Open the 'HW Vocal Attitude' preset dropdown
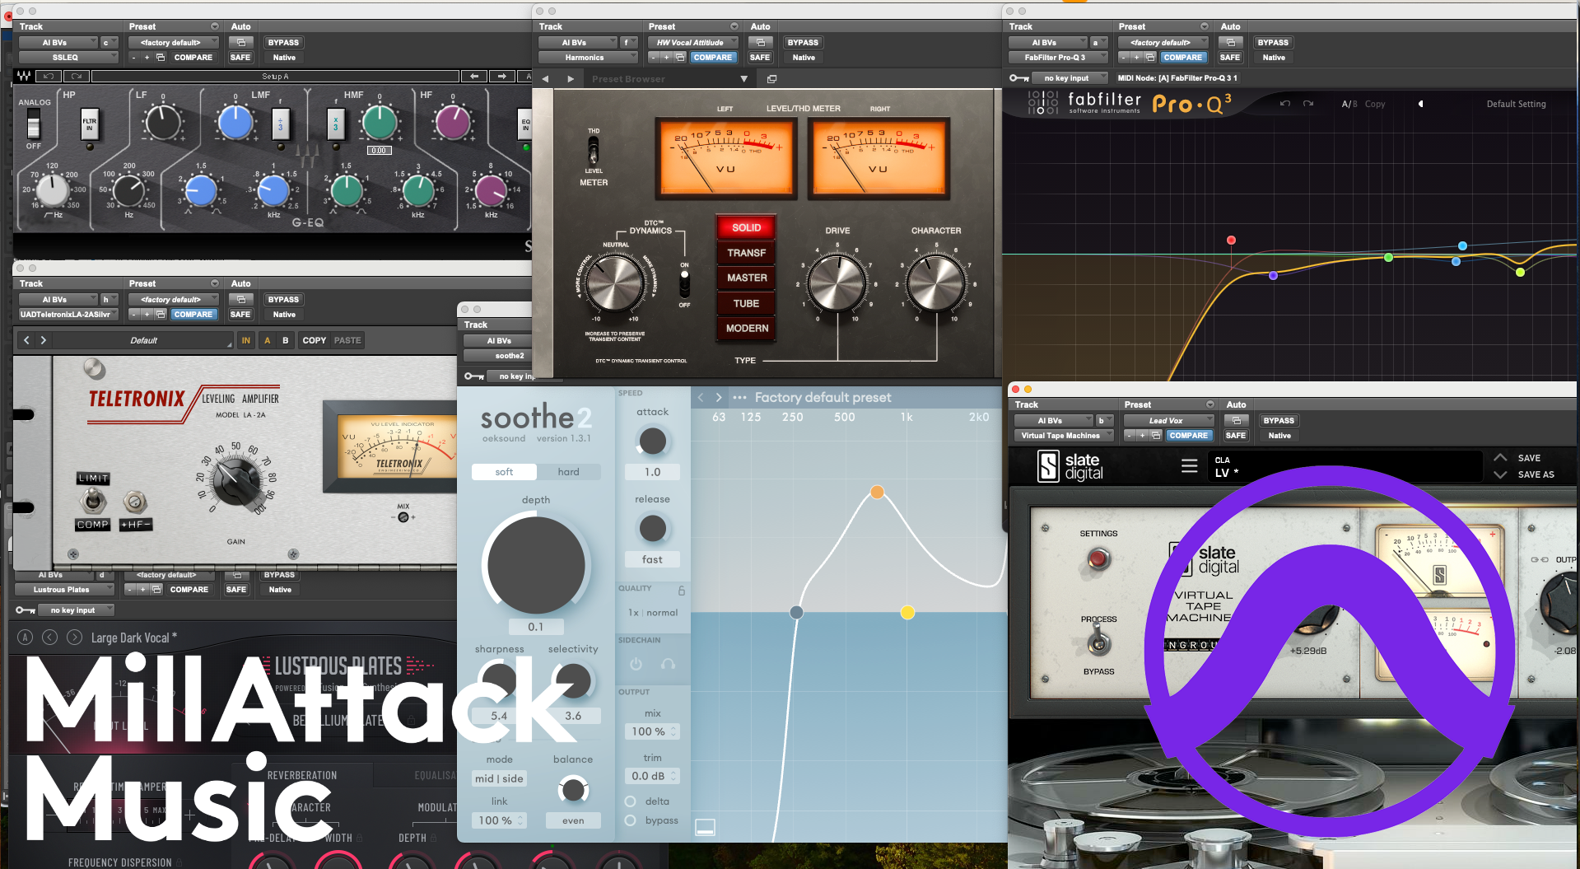Screen dimensions: 1580x869 692,42
